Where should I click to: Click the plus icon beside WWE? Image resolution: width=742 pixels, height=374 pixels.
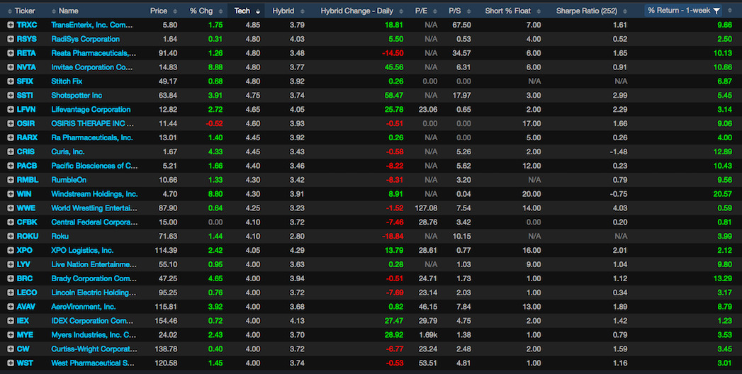[11, 208]
